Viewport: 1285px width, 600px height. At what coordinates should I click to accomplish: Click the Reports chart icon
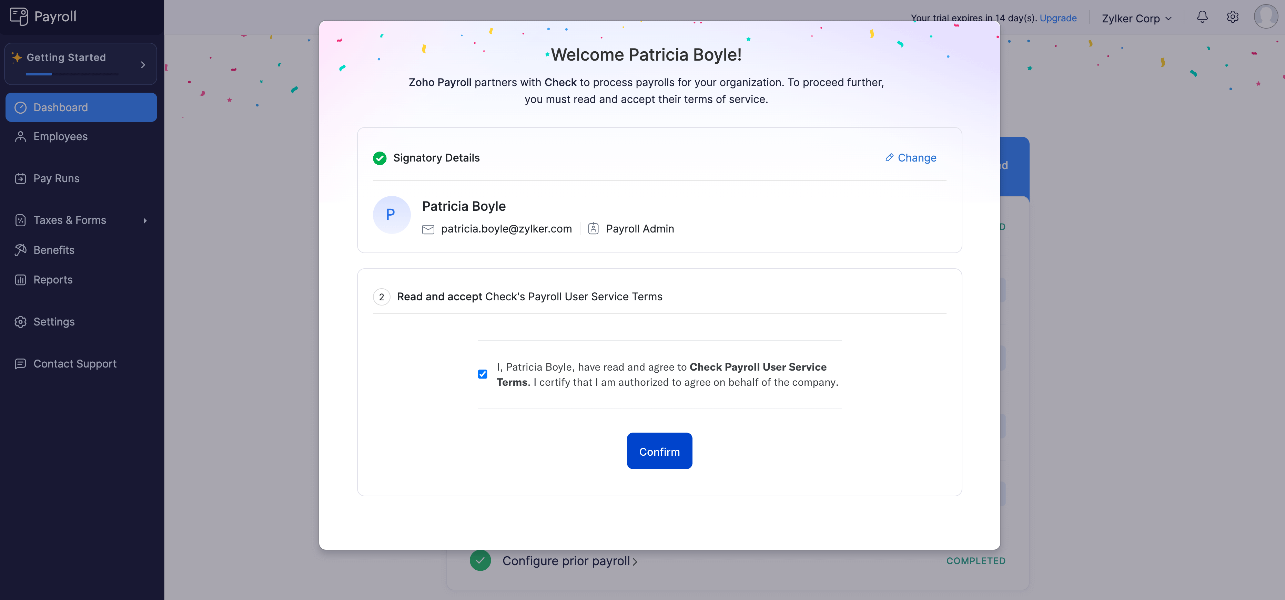[20, 280]
